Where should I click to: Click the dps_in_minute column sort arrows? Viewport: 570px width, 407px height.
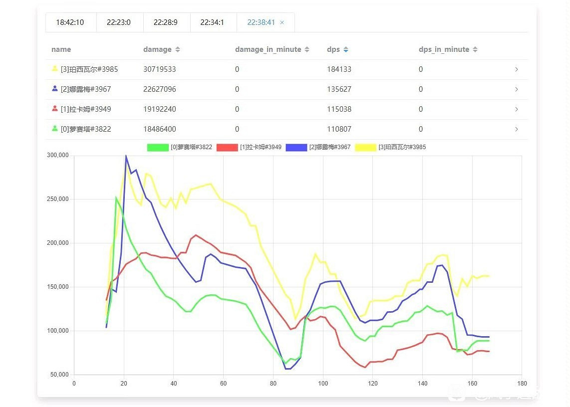coord(475,50)
